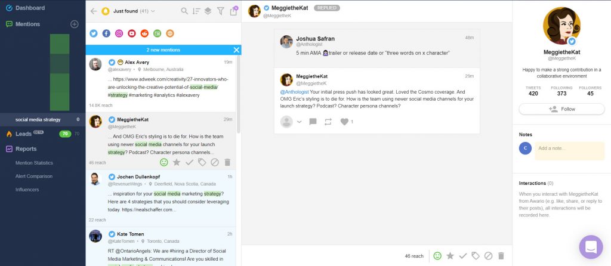This screenshot has width=611, height=266.
Task: Open the Leads section
Action: click(23, 134)
